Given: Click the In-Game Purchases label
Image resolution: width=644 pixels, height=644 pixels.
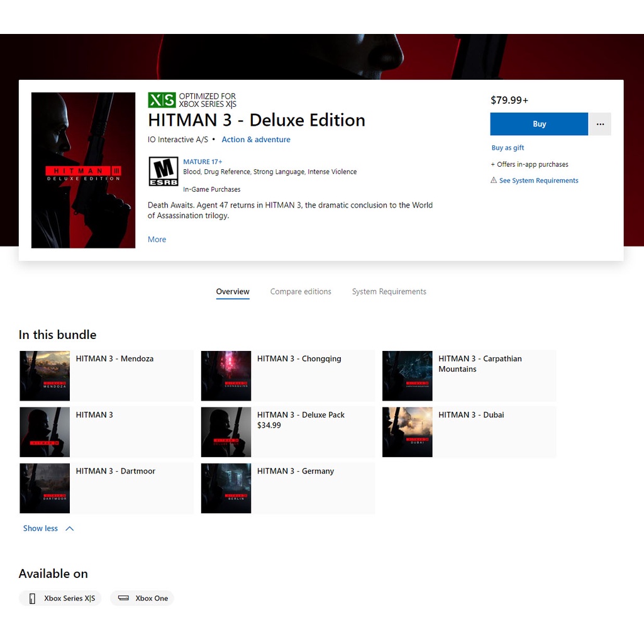Looking at the screenshot, I should point(211,189).
